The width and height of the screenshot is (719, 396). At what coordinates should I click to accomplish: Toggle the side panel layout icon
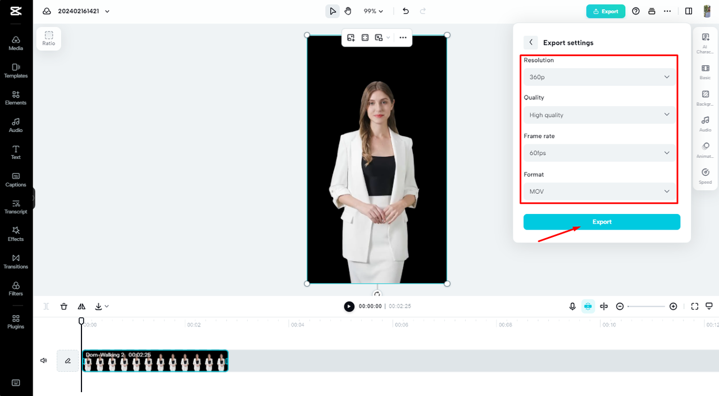[x=689, y=11]
